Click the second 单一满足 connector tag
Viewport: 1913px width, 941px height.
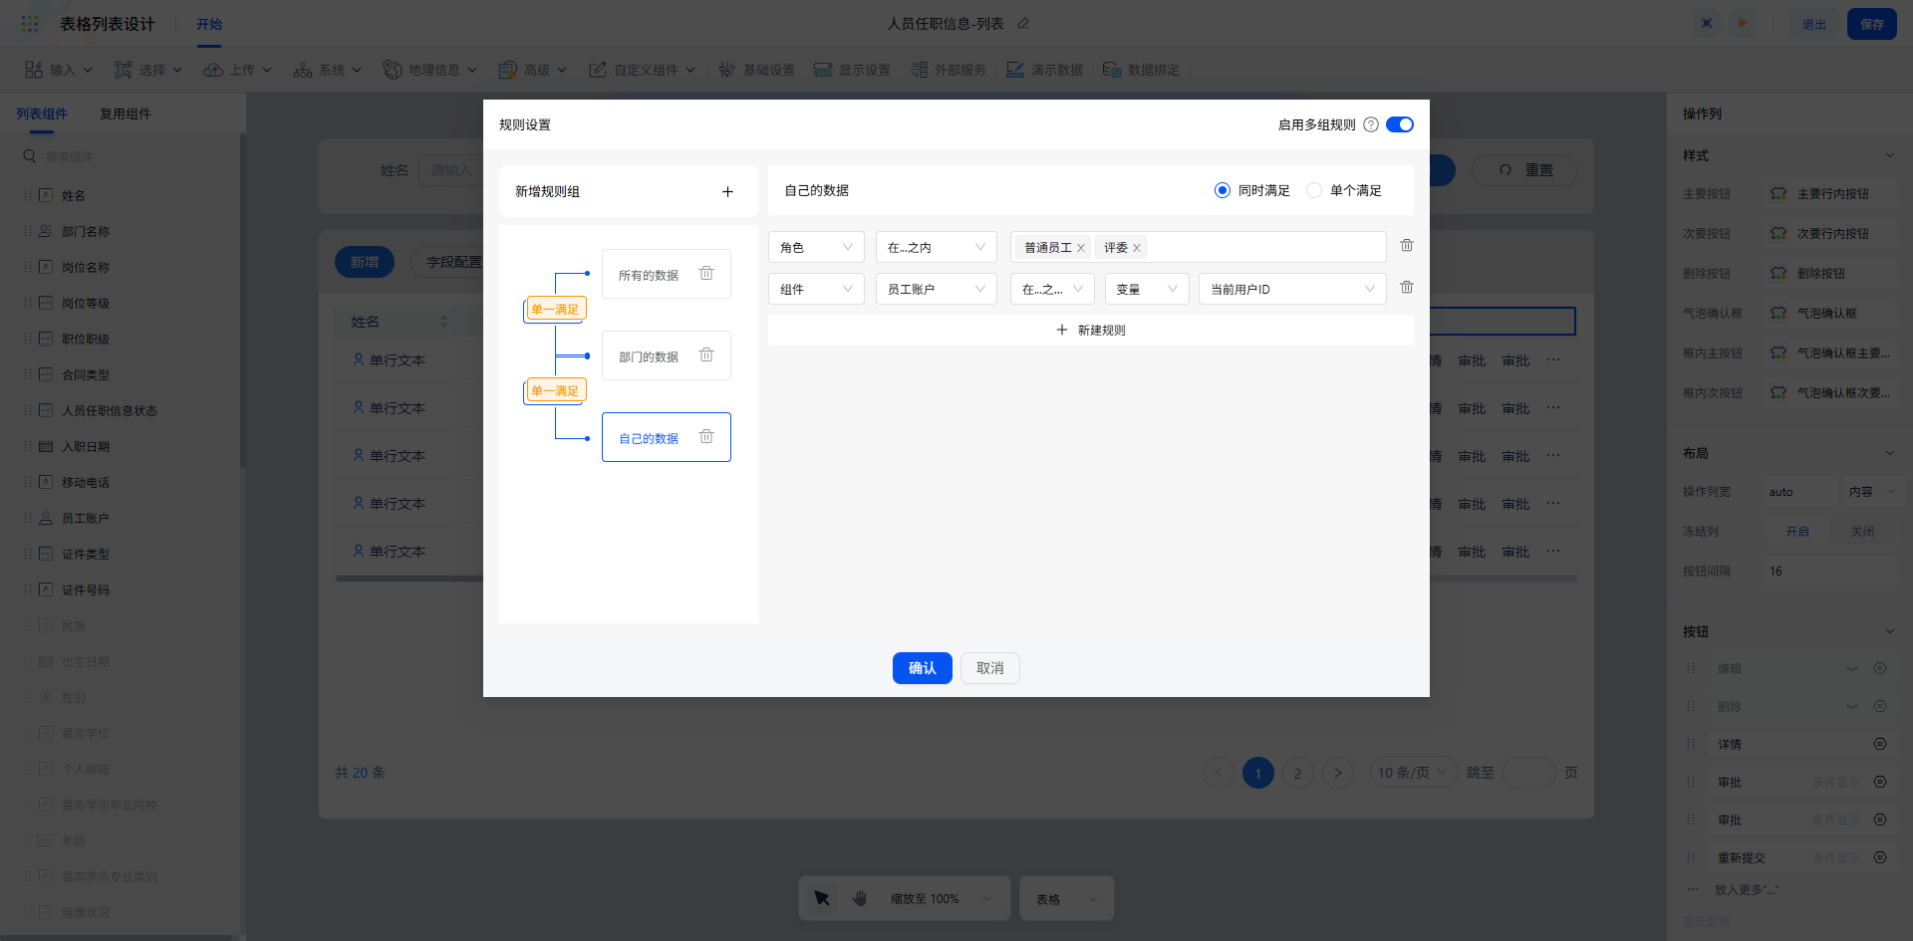click(x=555, y=390)
